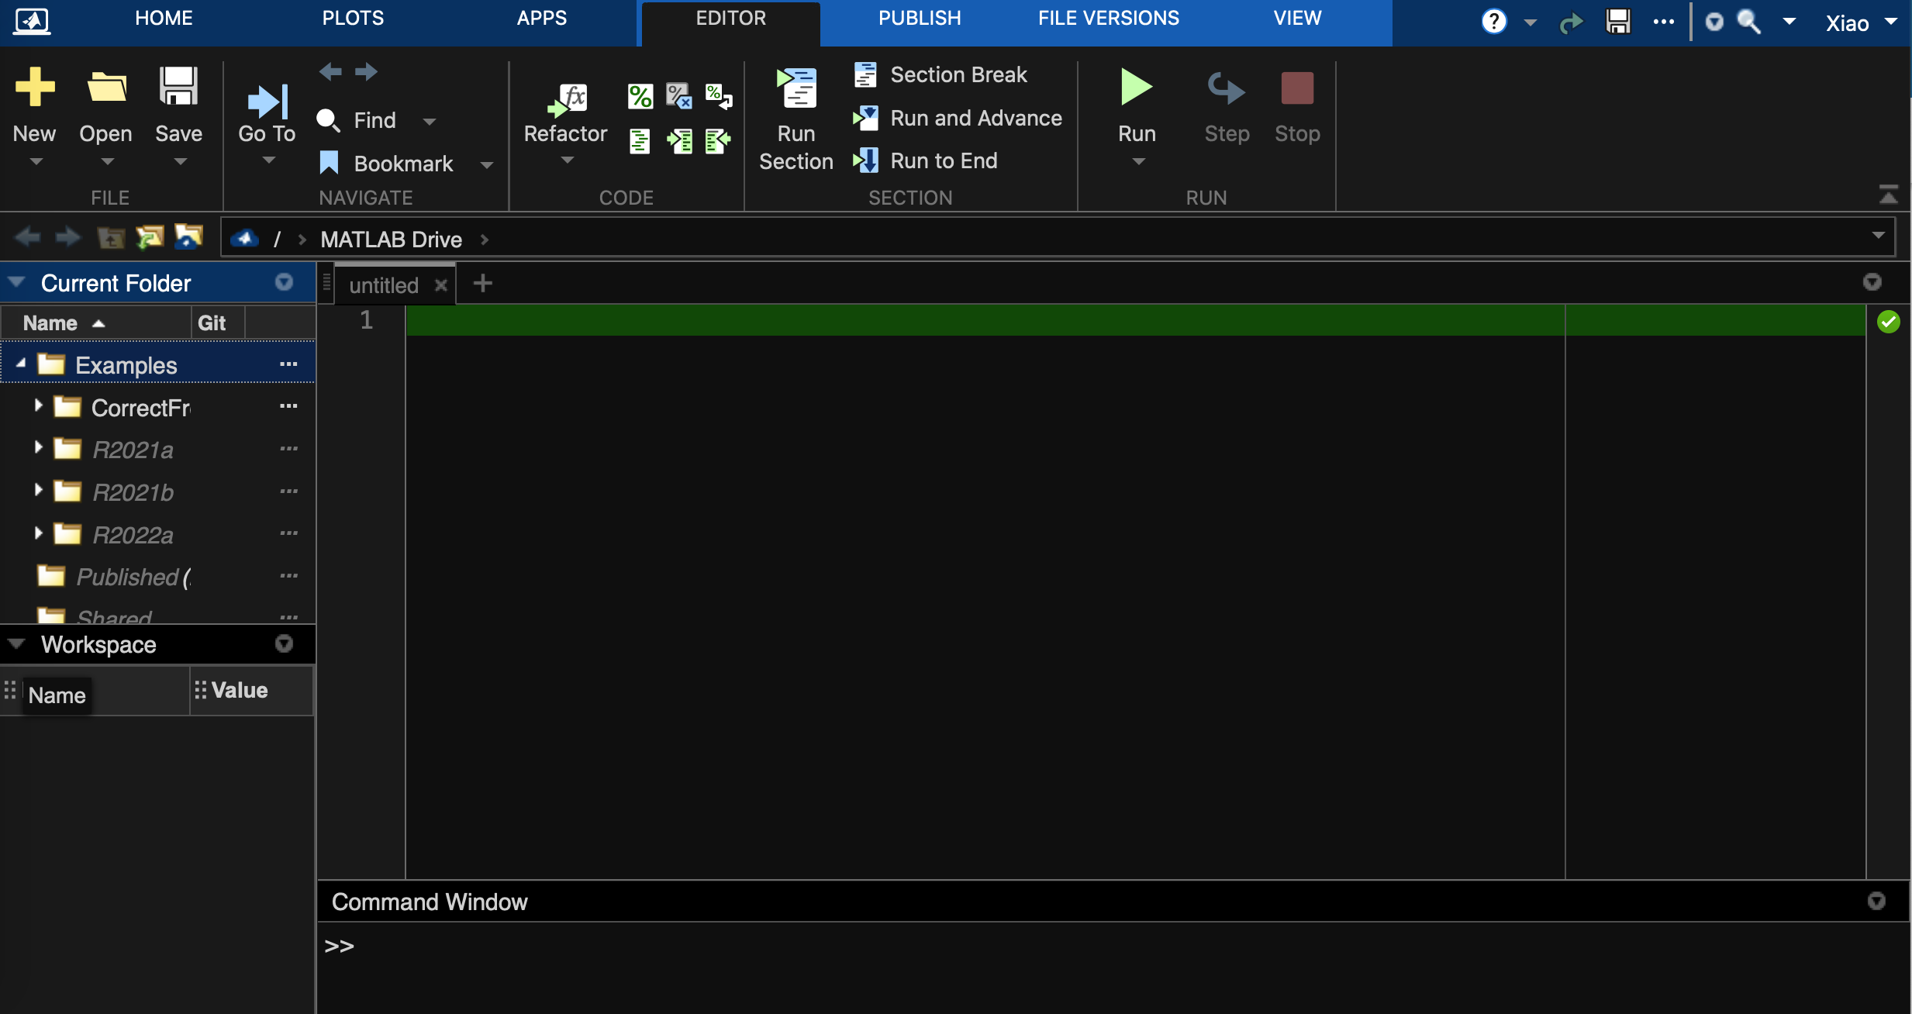Click the Step arrow button
This screenshot has width=1912, height=1014.
(x=1227, y=88)
